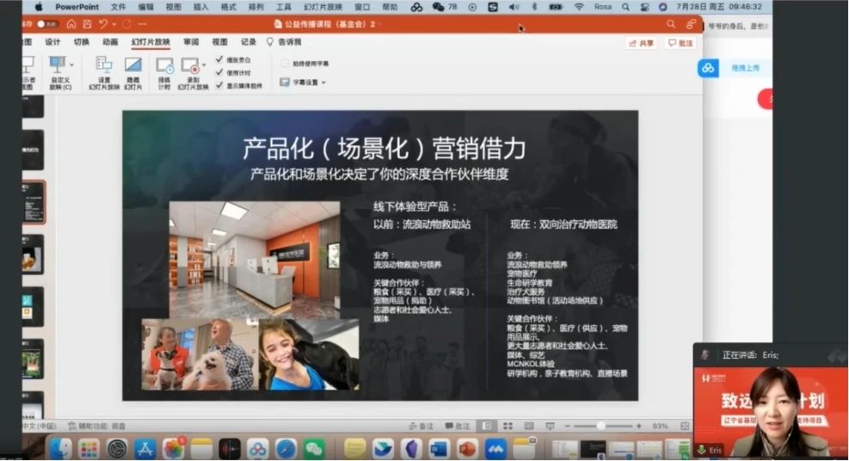The image size is (849, 461).
Task: Open search with the magnifier in PowerPoint title bar
Action: (x=671, y=24)
